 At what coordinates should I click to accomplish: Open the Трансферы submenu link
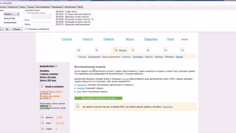coord(138,57)
